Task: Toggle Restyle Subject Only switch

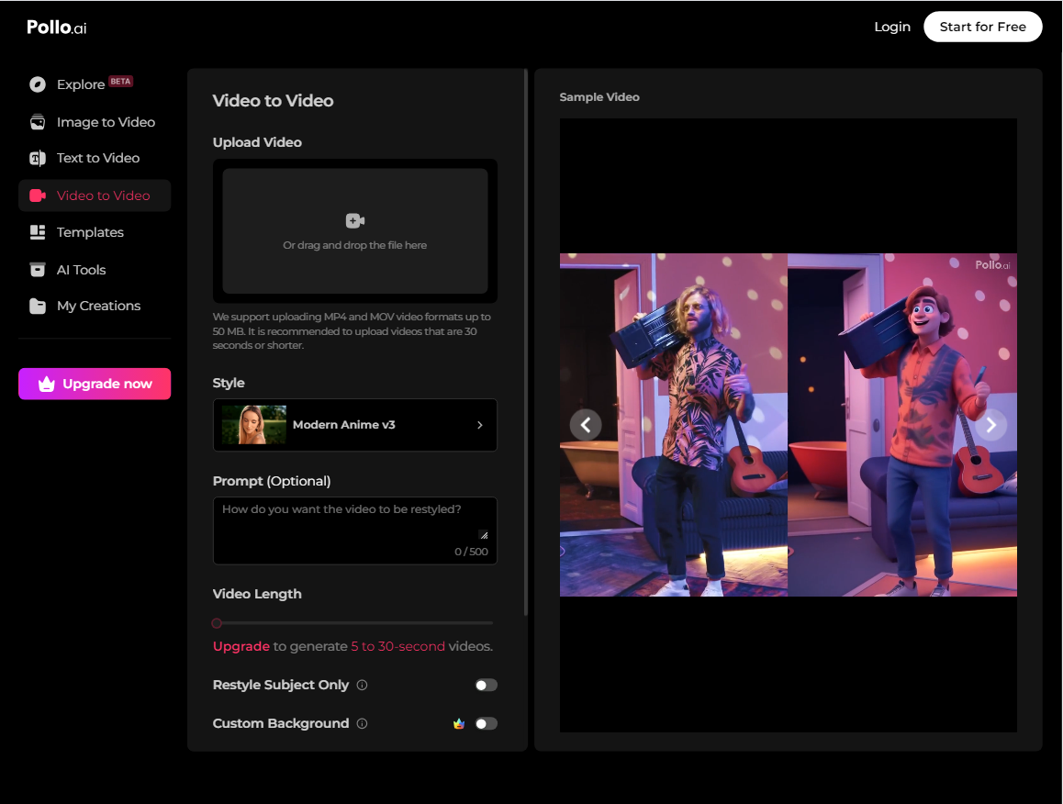Action: coord(487,685)
